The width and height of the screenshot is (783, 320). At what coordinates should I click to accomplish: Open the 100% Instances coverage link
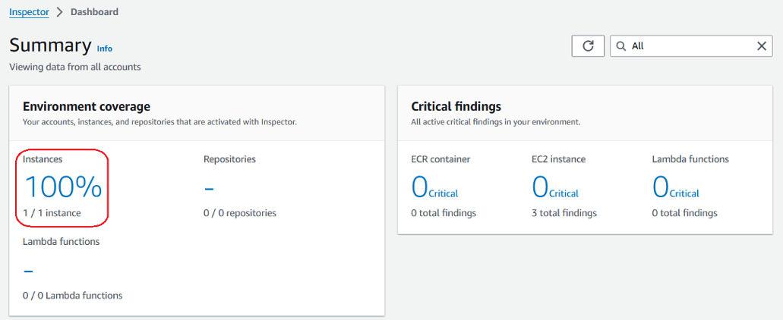[x=63, y=187]
